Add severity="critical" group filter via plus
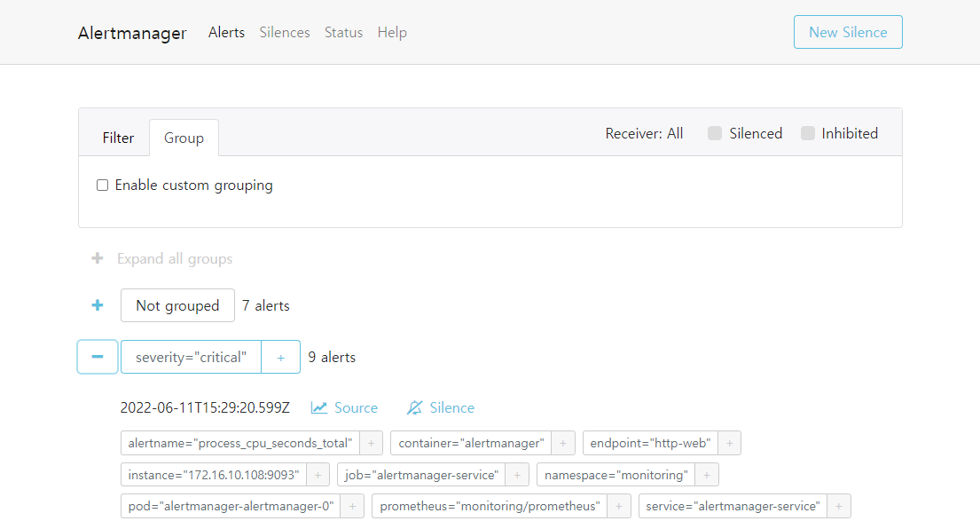980x521 pixels. (280, 357)
